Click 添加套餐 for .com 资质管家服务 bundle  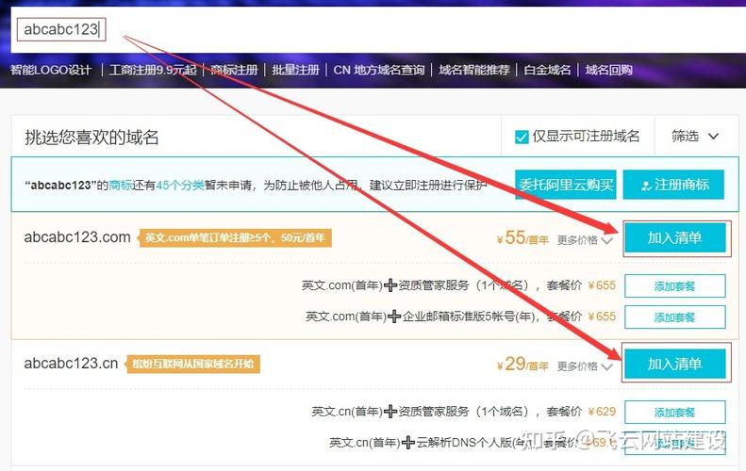coord(674,286)
